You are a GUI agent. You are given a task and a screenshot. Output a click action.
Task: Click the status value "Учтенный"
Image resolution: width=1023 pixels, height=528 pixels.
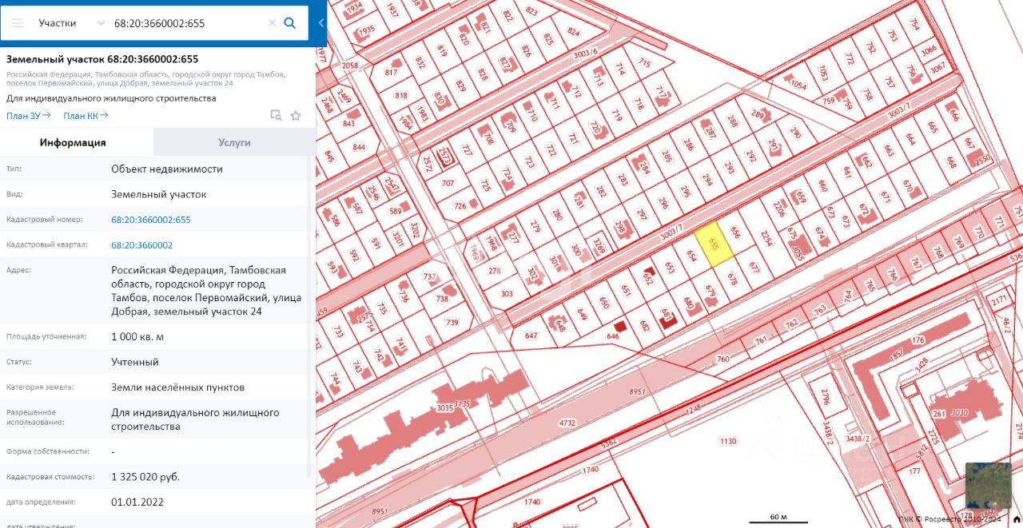(135, 362)
